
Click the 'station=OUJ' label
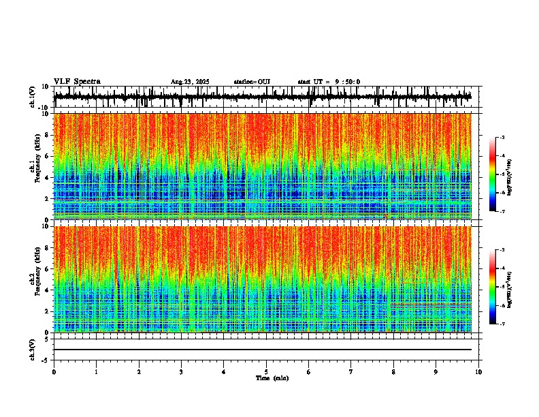pos(252,82)
